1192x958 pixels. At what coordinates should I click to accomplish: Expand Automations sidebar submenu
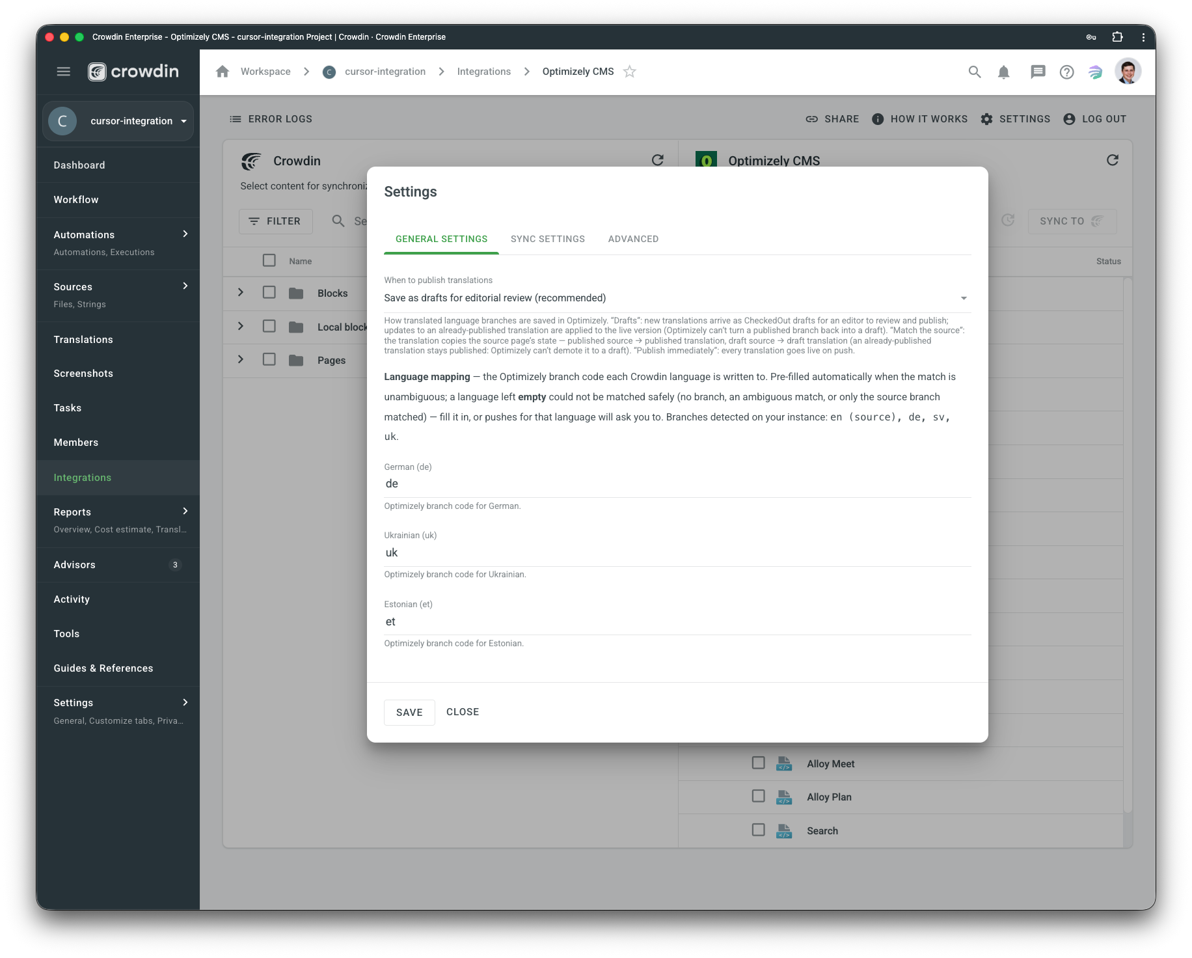[x=185, y=234]
